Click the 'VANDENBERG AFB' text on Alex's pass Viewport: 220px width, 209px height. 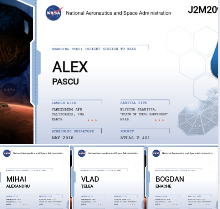pyautogui.click(x=67, y=109)
